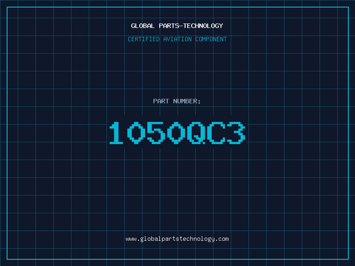355x266 pixels.
Task: Click the PART NUMBER: label
Action: (x=177, y=101)
